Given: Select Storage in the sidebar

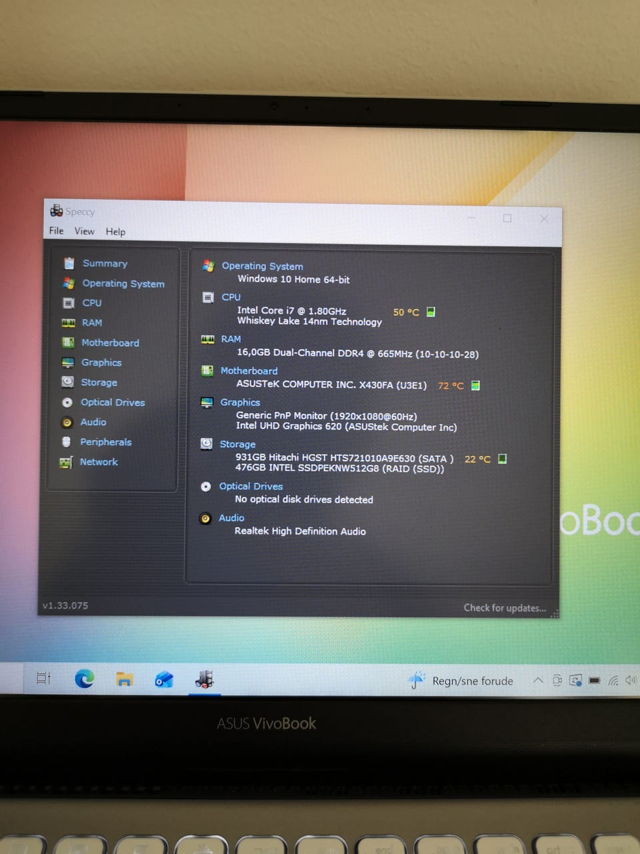Looking at the screenshot, I should 99,382.
